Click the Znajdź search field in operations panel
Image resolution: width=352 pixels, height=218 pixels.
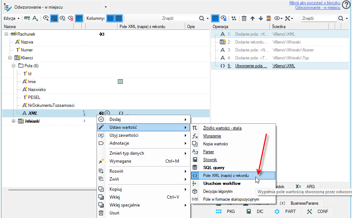click(x=319, y=18)
